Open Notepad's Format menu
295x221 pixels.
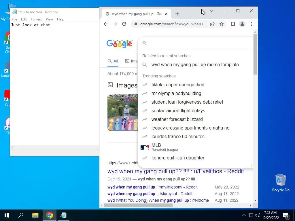[36, 19]
